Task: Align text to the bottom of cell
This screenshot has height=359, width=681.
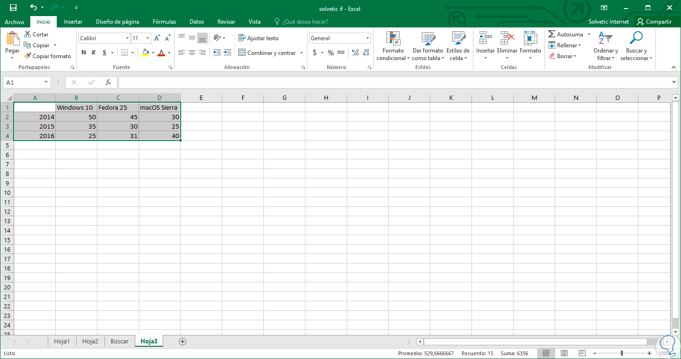Action: pyautogui.click(x=202, y=38)
